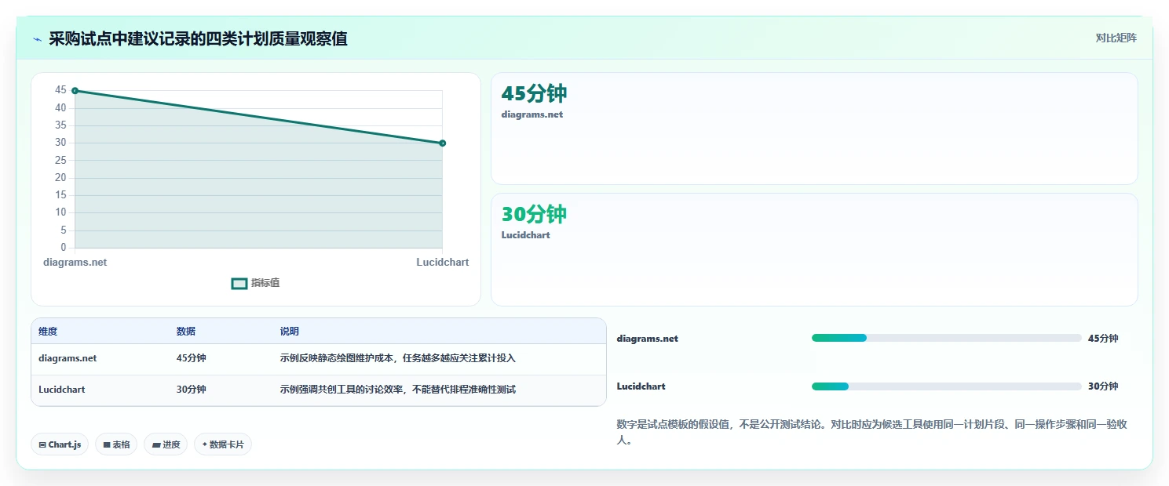Click the 45分钟 value right of the progress bar
The height and width of the screenshot is (486, 1169).
pos(1103,339)
